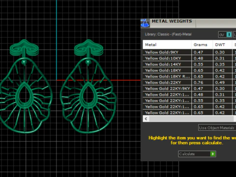The height and width of the screenshot is (177, 236).
Task: Select the Yellow Gold 22KY:9KY row
Action: pos(189,88)
